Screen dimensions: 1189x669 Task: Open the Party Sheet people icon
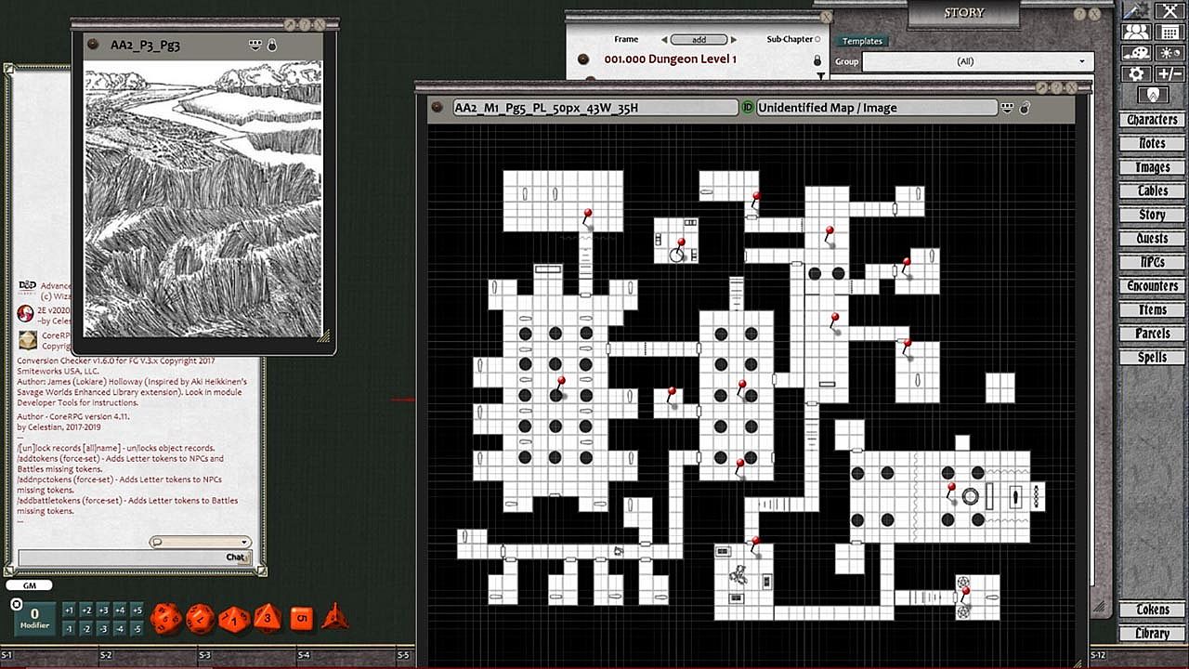[1137, 32]
